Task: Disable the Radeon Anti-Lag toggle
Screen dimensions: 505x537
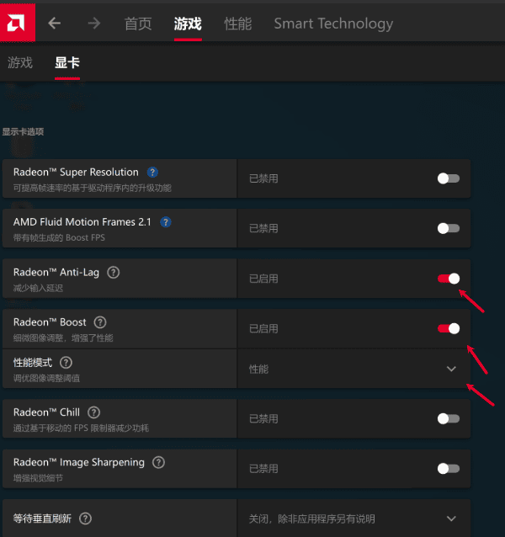Action: point(448,279)
